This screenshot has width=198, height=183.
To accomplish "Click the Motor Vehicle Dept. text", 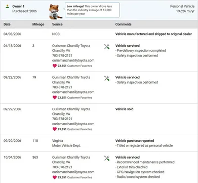I will click(66, 145).
